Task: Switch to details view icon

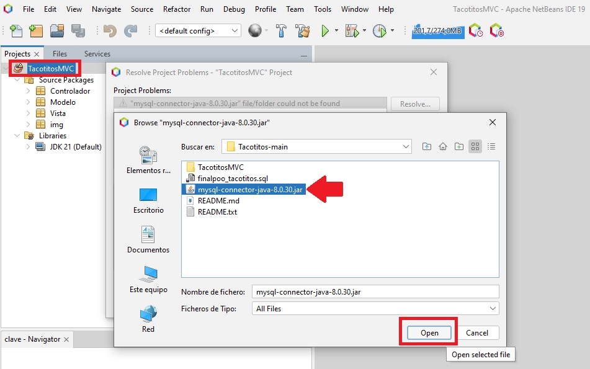Action: click(x=491, y=146)
